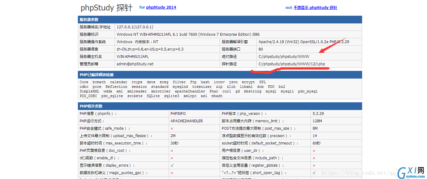Click the 服务器主机名 label
The width and height of the screenshot is (427, 179).
coord(91,57)
